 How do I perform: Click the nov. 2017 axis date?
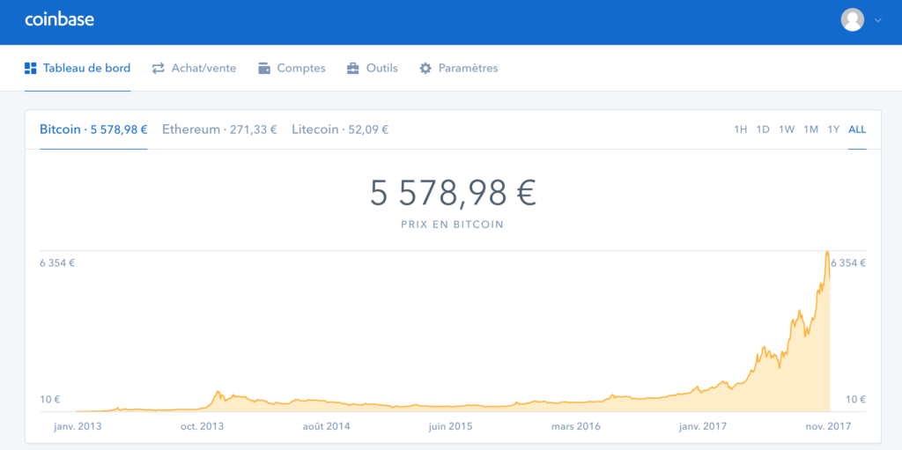pyautogui.click(x=826, y=427)
